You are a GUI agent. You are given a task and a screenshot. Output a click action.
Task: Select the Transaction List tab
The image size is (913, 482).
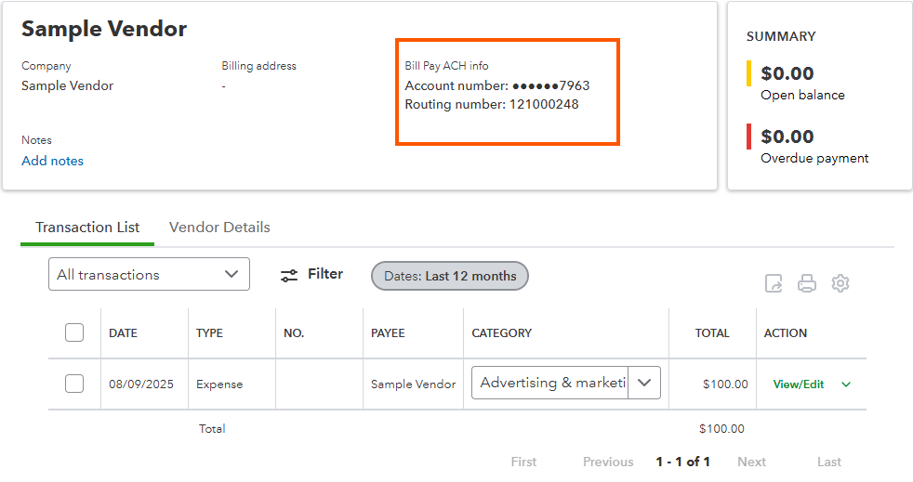pos(87,228)
